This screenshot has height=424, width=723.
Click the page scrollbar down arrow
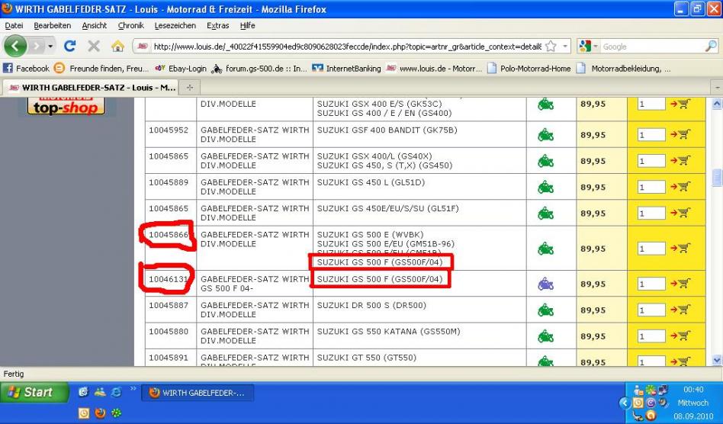tap(717, 360)
